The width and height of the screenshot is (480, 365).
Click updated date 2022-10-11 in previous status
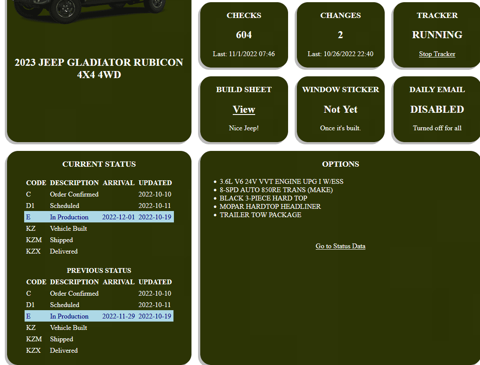pos(155,305)
